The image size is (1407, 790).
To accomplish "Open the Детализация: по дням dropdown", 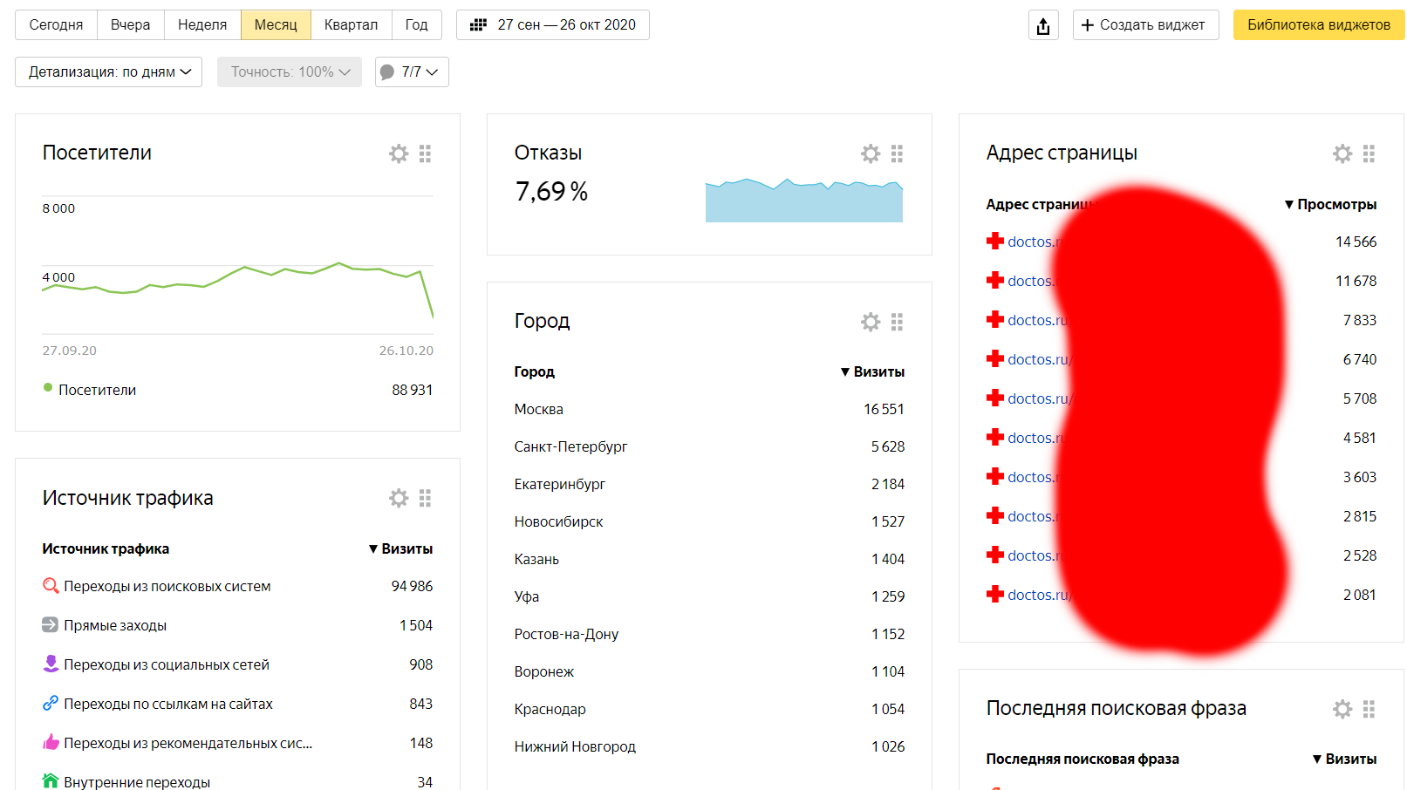I will pos(109,72).
